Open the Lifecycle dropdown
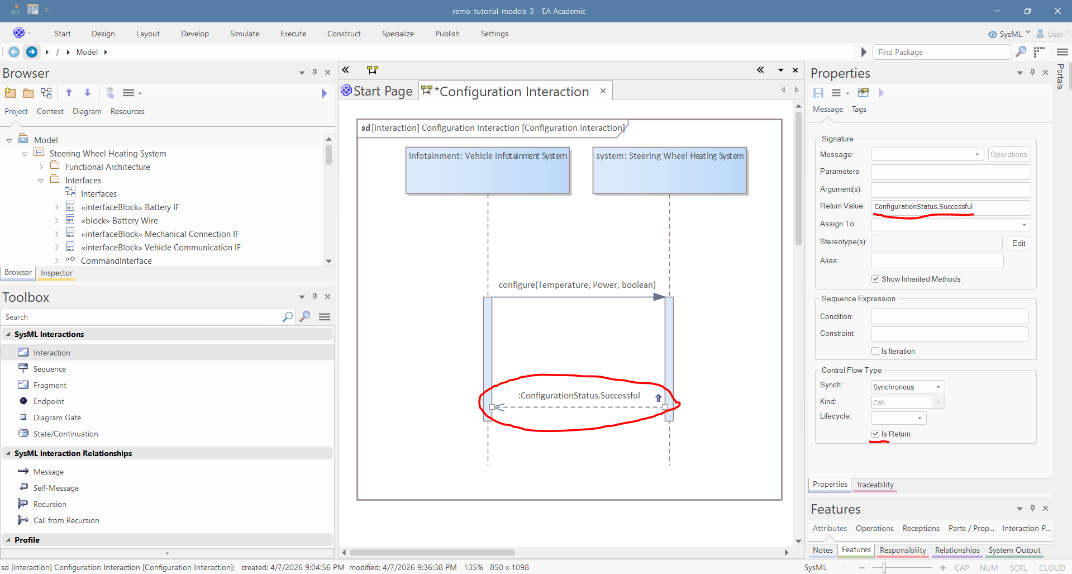The height and width of the screenshot is (574, 1072). pyautogui.click(x=898, y=418)
